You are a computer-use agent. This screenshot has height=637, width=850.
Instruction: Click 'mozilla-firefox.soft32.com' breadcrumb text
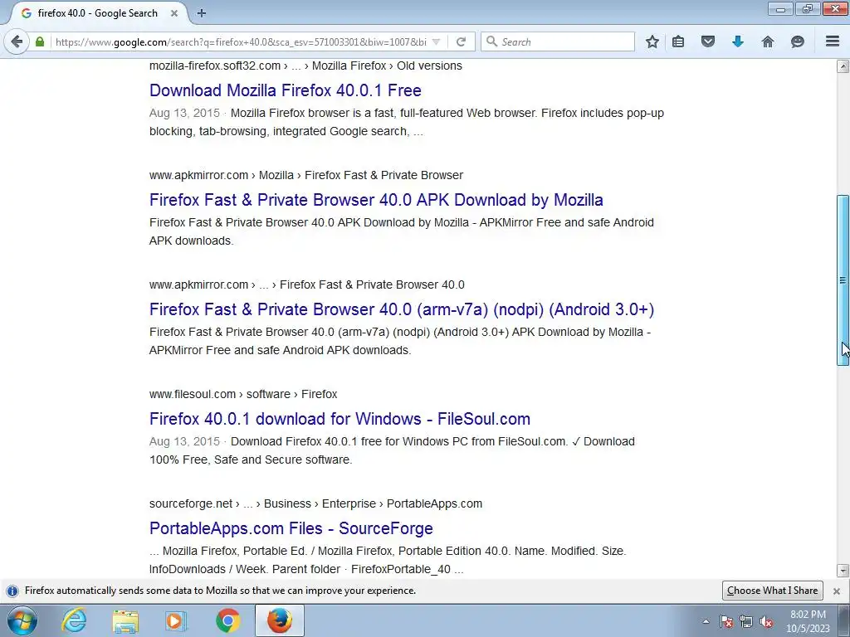(x=215, y=66)
